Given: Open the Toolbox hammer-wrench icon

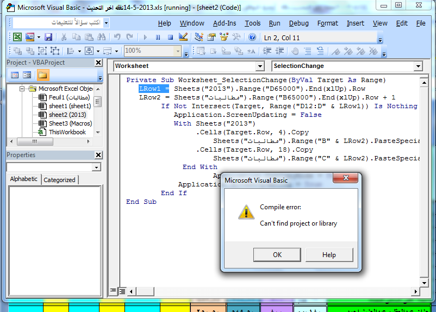Looking at the screenshot, I should (x=236, y=37).
